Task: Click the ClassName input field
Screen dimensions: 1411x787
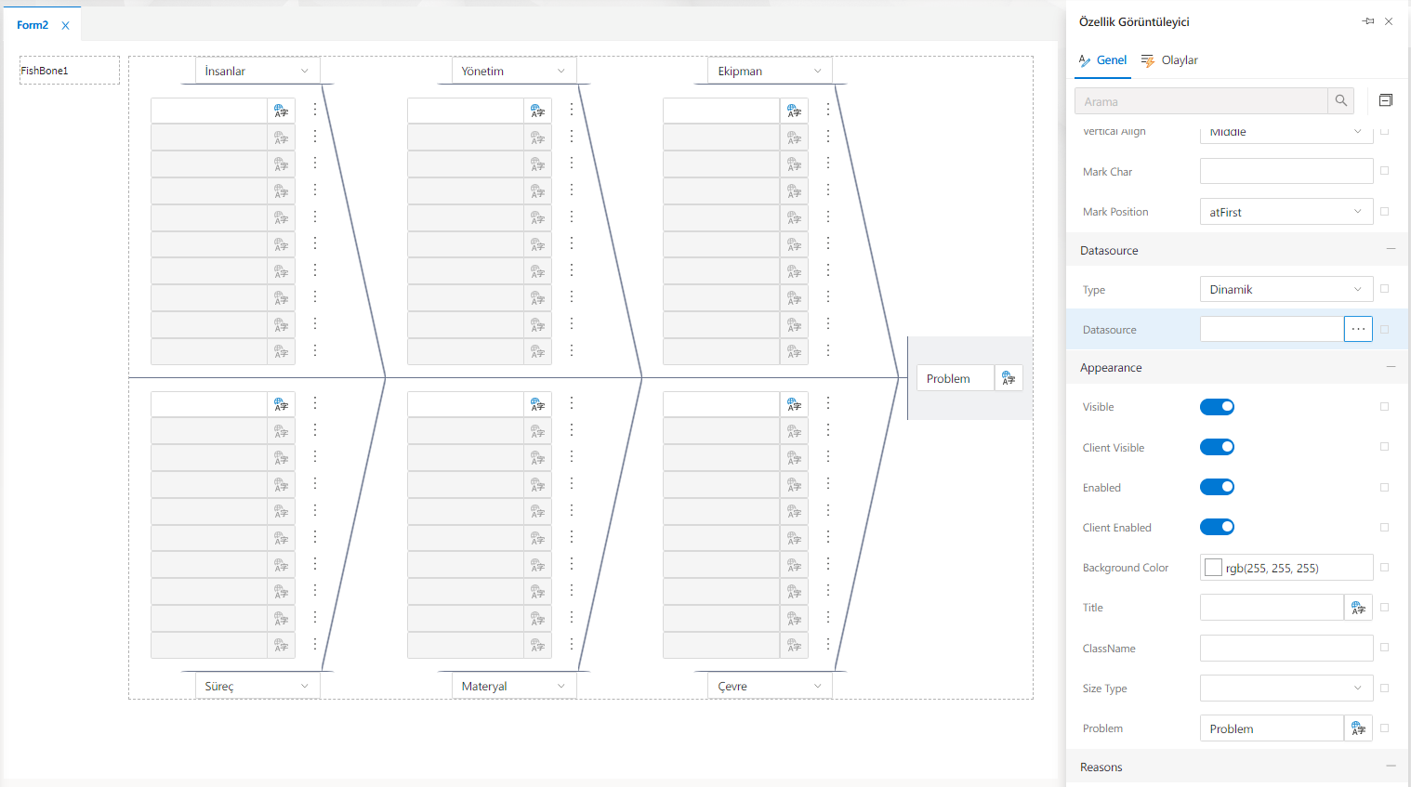Action: (x=1286, y=648)
